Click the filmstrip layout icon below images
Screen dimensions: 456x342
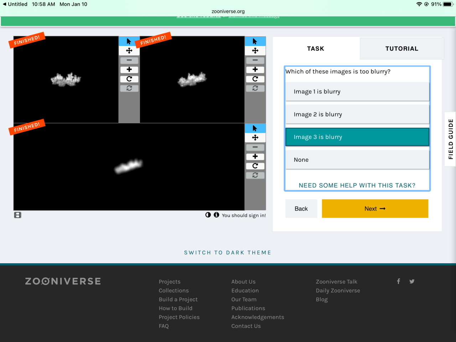[17, 215]
